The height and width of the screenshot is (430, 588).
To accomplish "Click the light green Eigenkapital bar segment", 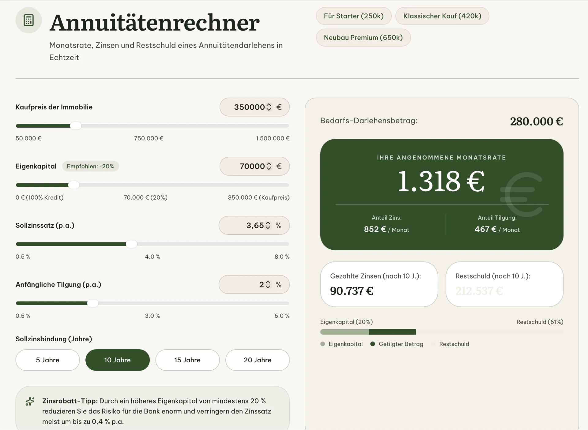I will [x=345, y=332].
